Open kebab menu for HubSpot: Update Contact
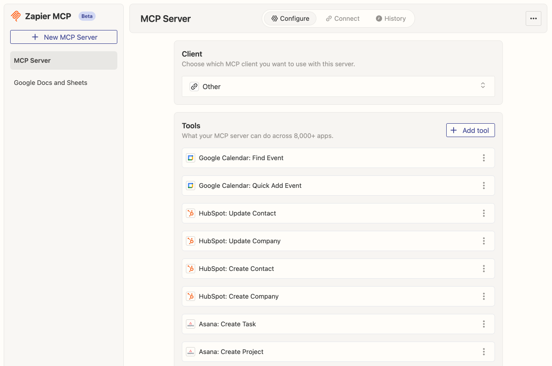This screenshot has width=552, height=366. [x=484, y=213]
